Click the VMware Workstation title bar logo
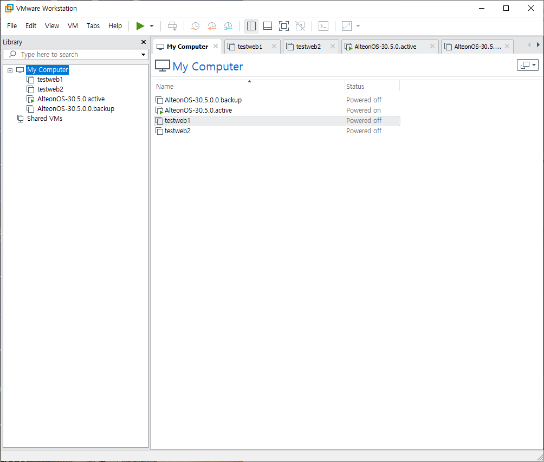Viewport: 544px width, 462px height. point(9,8)
